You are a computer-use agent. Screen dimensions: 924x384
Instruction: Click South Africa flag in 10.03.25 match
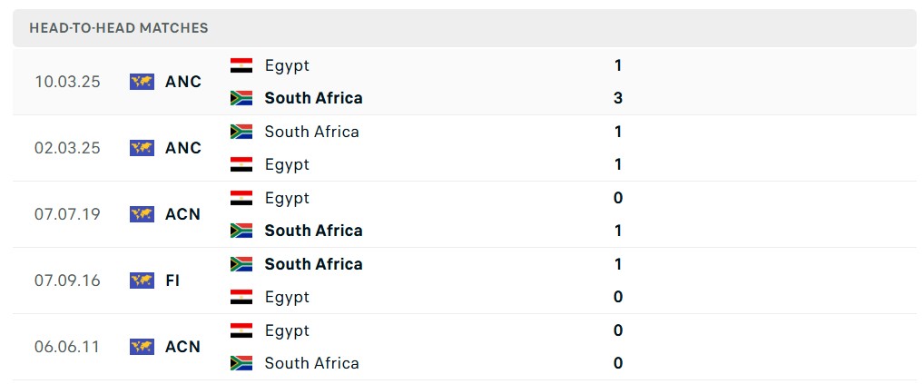[x=241, y=98]
